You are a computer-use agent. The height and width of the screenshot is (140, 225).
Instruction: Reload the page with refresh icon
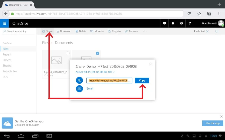coord(189,14)
